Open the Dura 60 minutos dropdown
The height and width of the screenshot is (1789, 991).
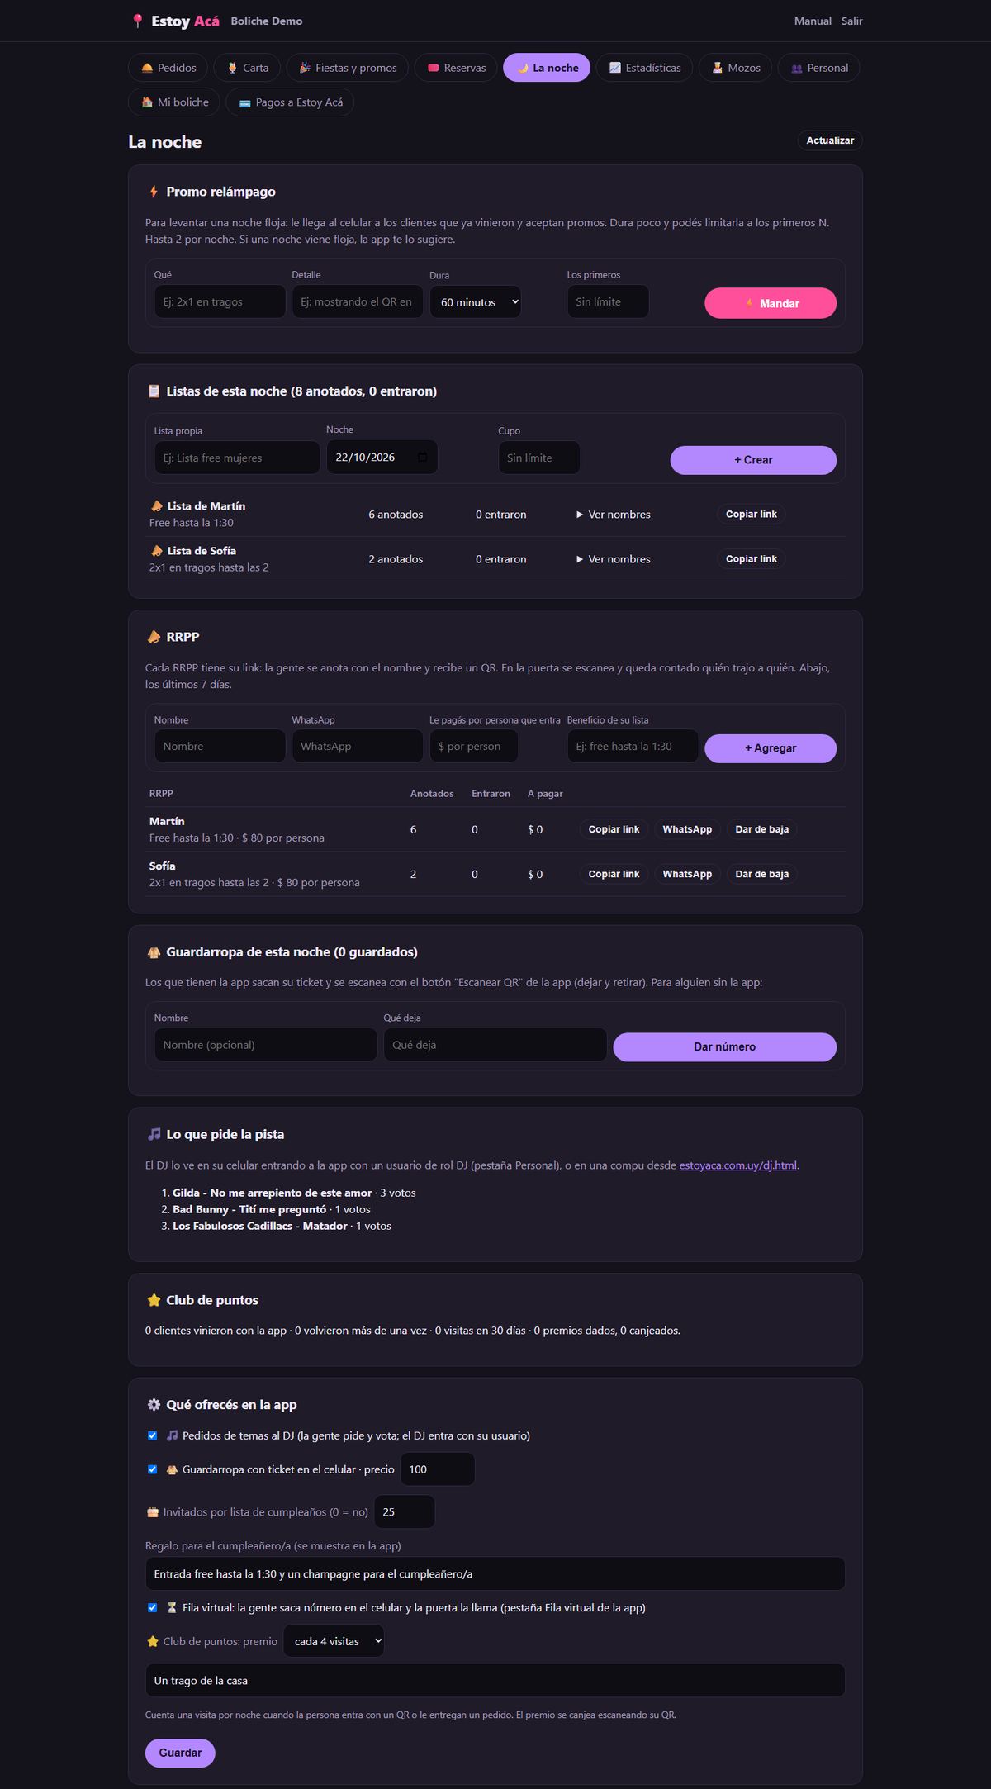pyautogui.click(x=476, y=302)
